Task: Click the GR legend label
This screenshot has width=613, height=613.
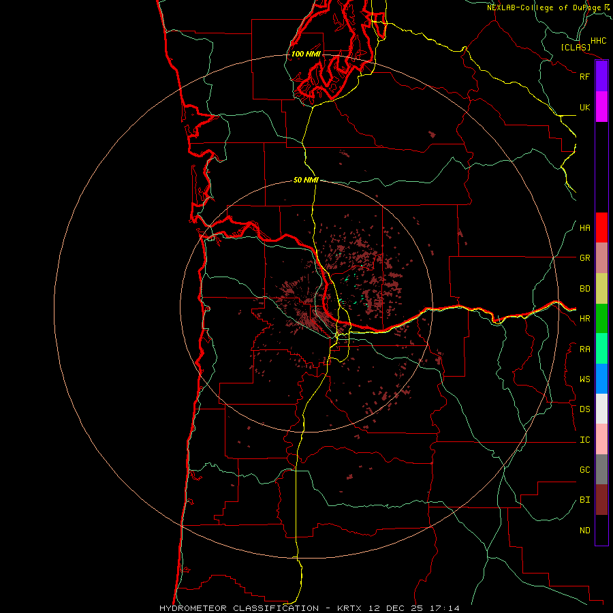Action: [584, 258]
